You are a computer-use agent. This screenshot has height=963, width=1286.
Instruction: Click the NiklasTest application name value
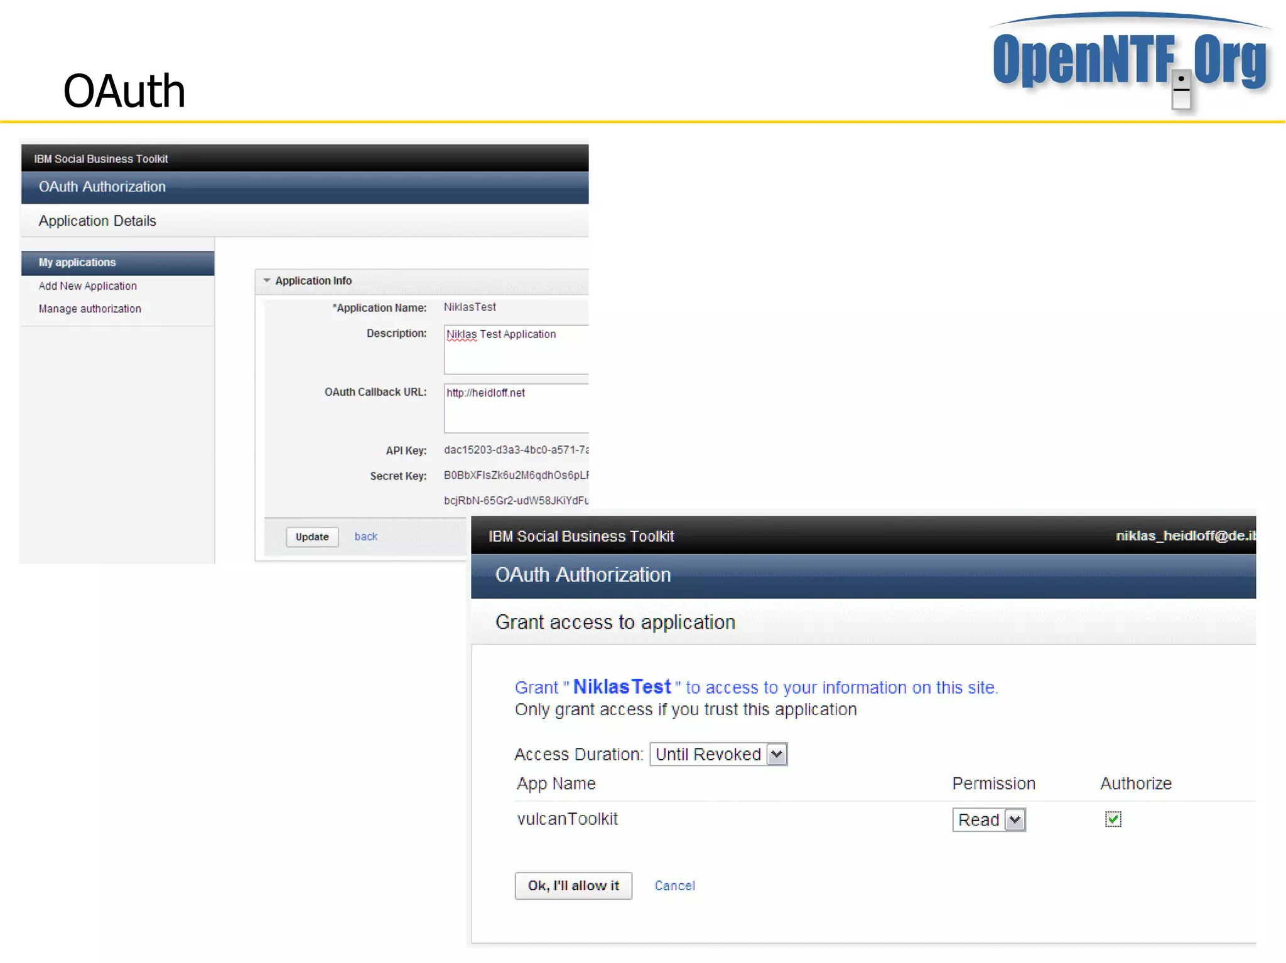pos(470,307)
